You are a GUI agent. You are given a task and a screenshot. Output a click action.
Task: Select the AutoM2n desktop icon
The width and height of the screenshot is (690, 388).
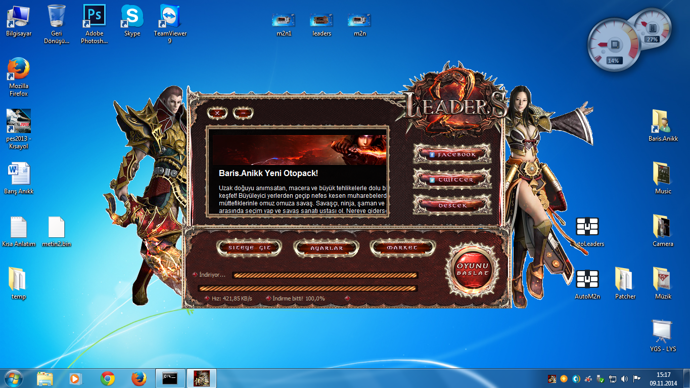point(587,284)
